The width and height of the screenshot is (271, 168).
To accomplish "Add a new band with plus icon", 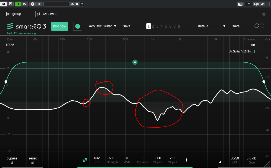I will (x=187, y=160).
